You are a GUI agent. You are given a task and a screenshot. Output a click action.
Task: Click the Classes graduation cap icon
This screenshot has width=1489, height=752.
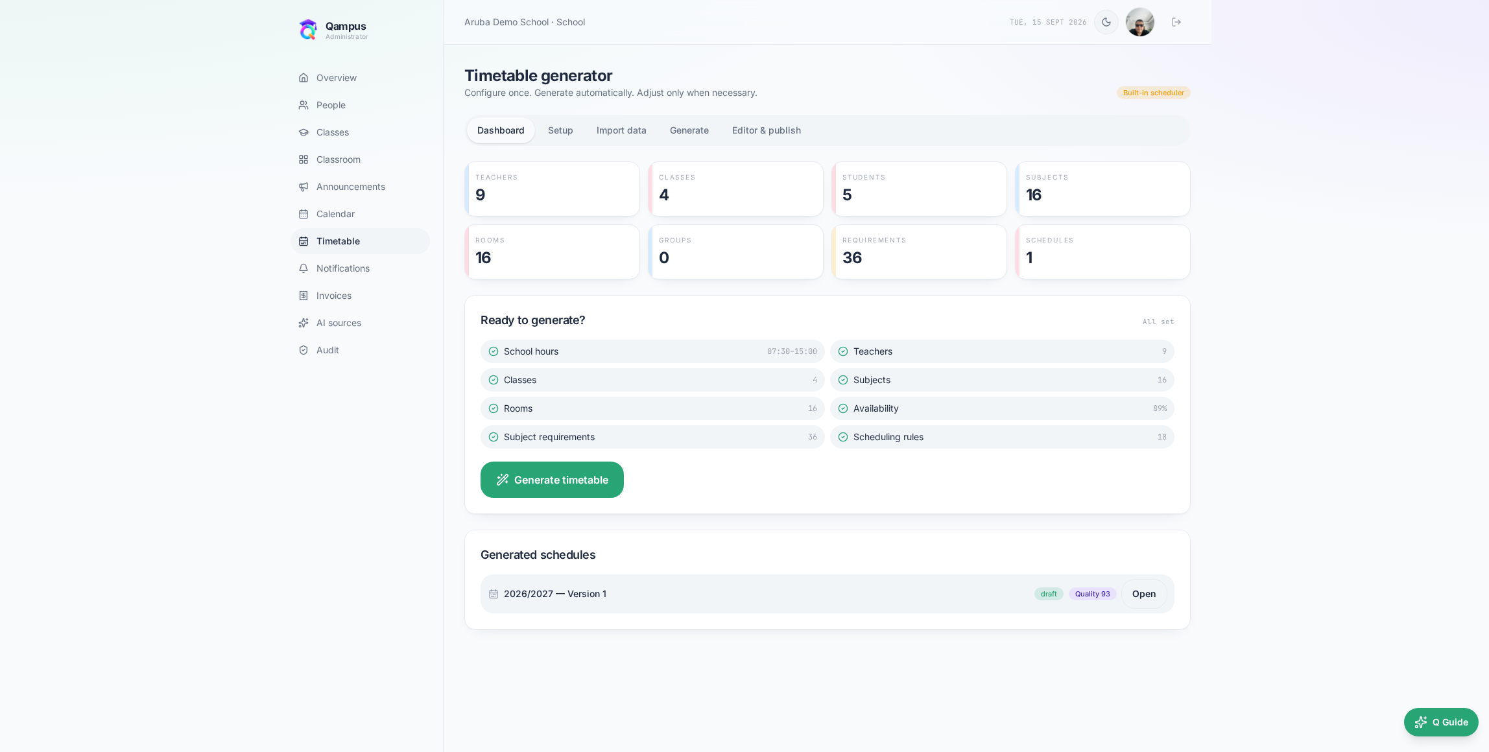tap(304, 132)
